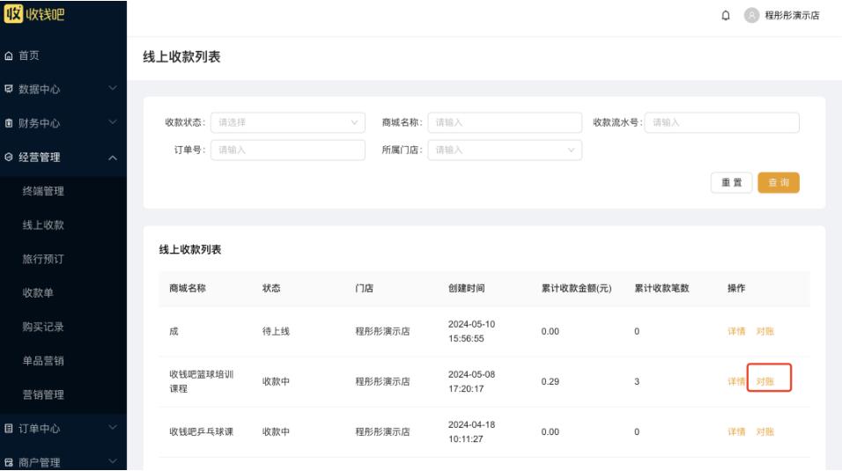Click the 2024-05-10 15:56:55 time cell

point(471,331)
